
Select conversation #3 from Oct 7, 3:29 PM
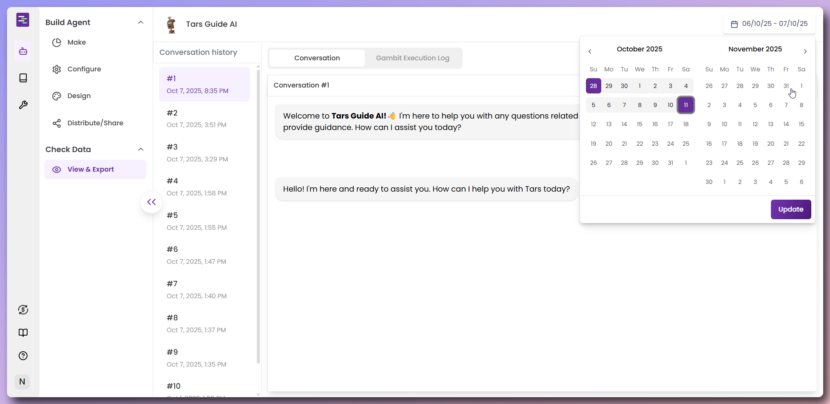click(x=205, y=153)
